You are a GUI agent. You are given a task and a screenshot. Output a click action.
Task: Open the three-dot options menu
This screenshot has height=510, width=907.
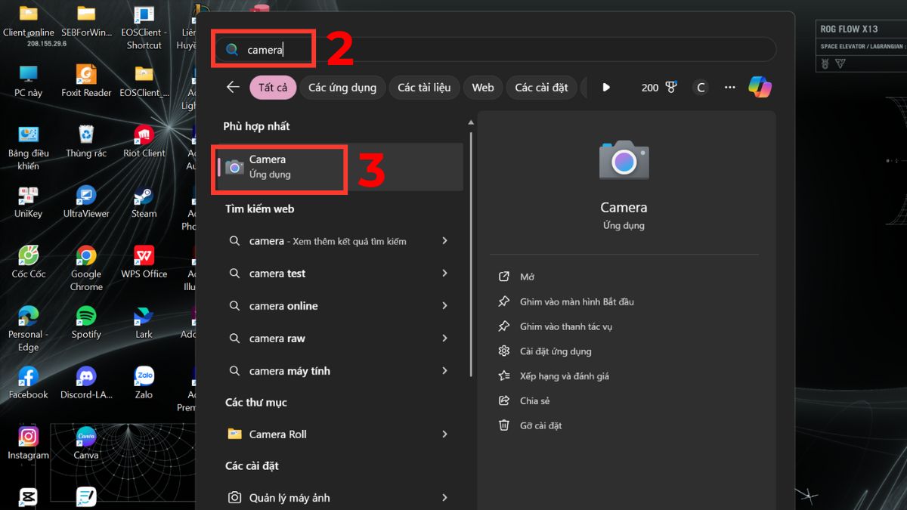click(x=729, y=87)
